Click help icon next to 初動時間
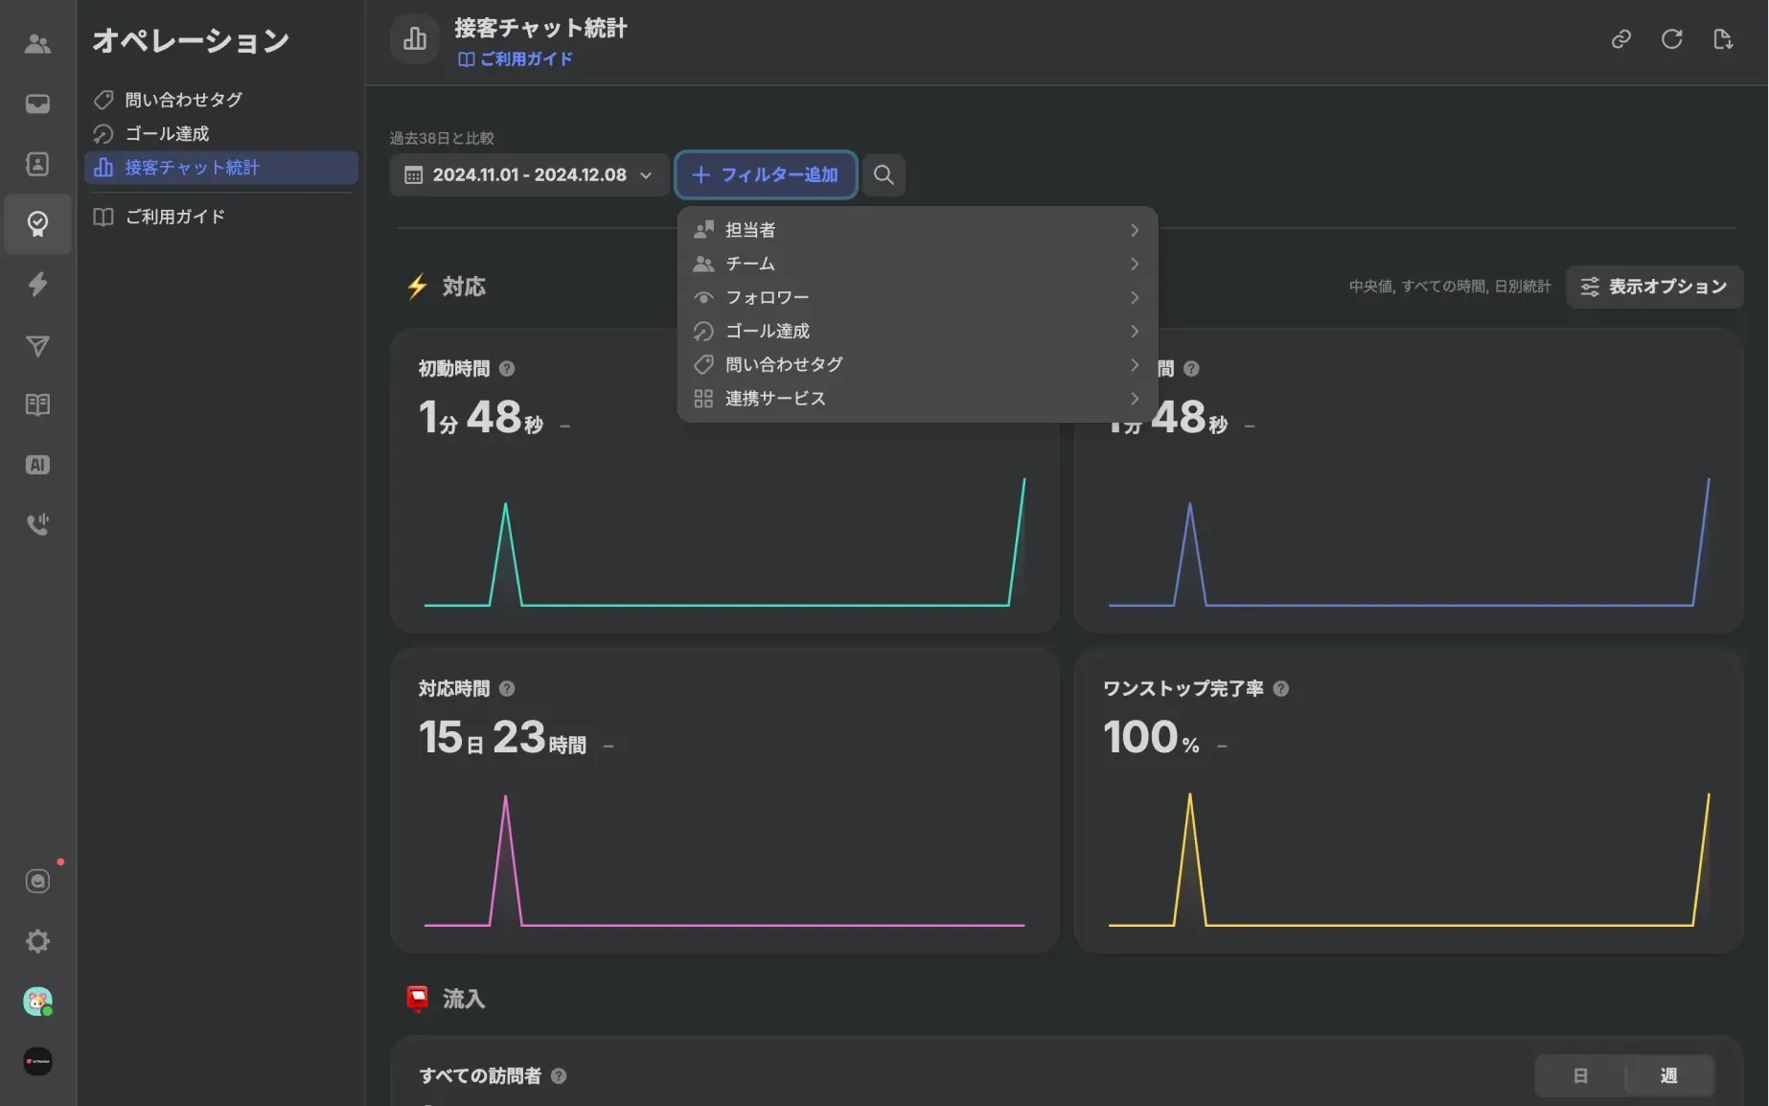The width and height of the screenshot is (1769, 1106). click(507, 369)
